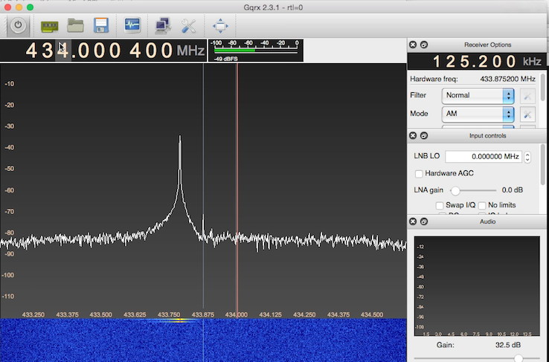
Task: Open the remote control computers icon
Action: tap(163, 25)
